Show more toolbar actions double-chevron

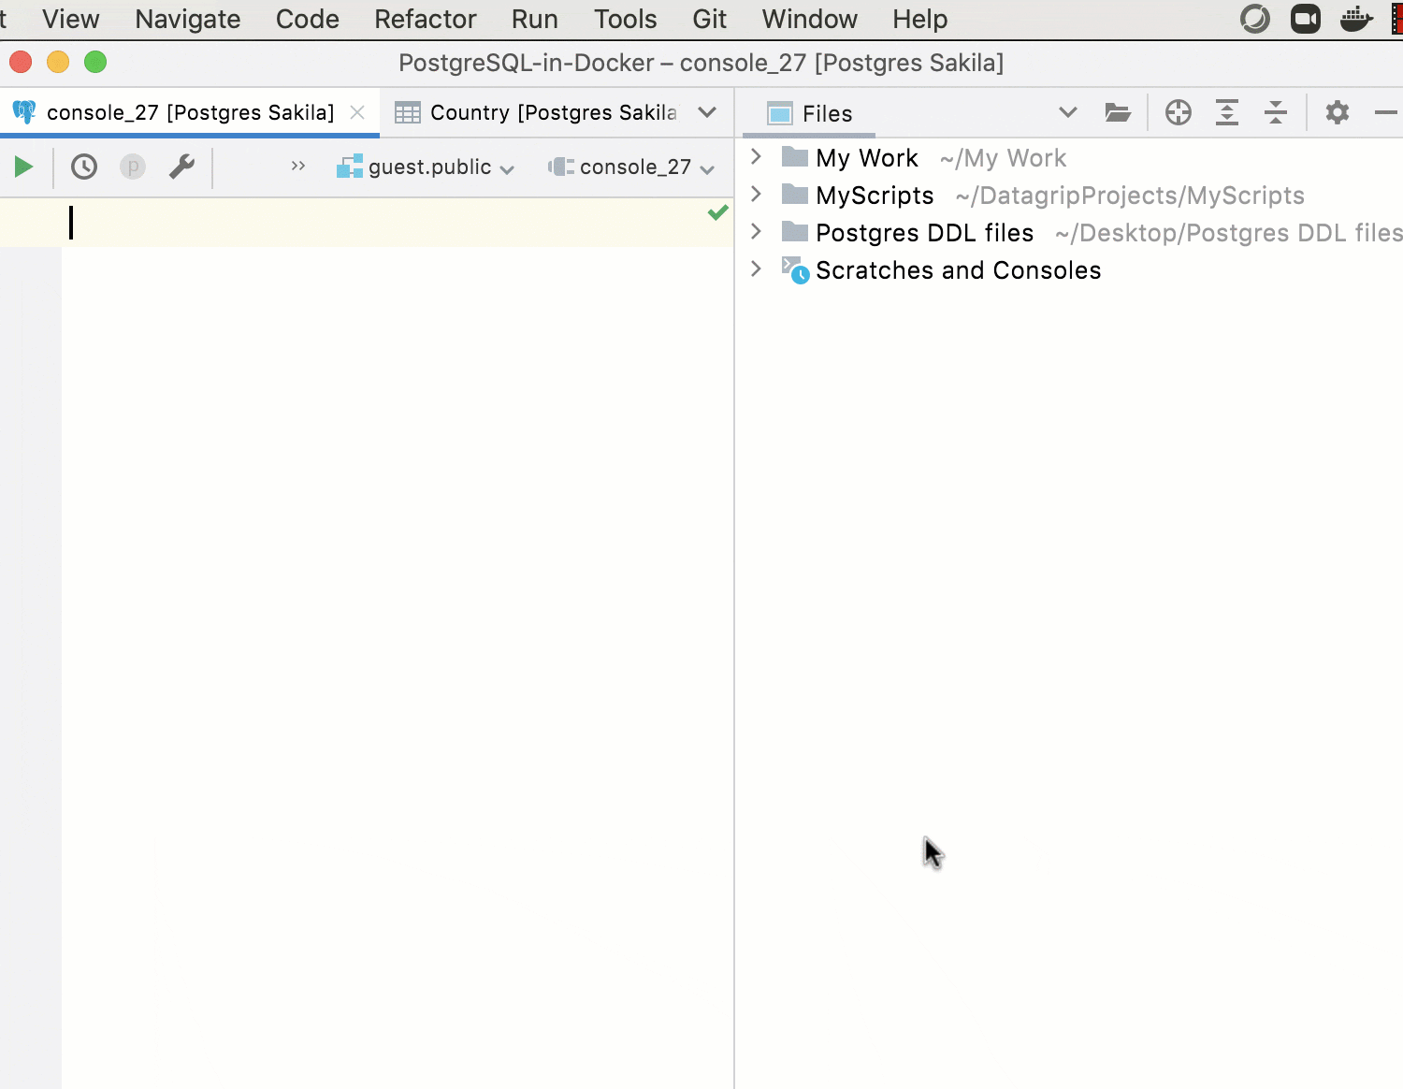(x=298, y=166)
